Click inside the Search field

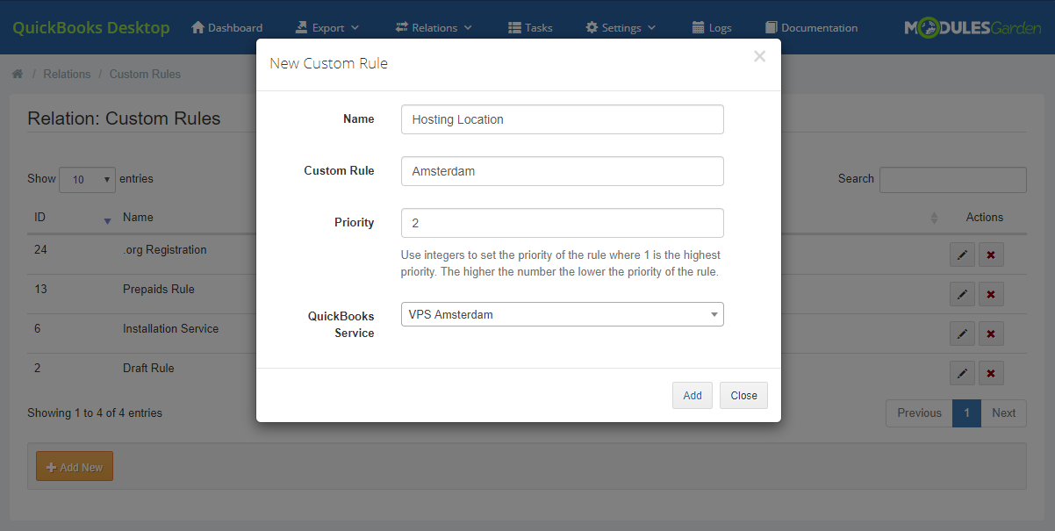coord(952,179)
